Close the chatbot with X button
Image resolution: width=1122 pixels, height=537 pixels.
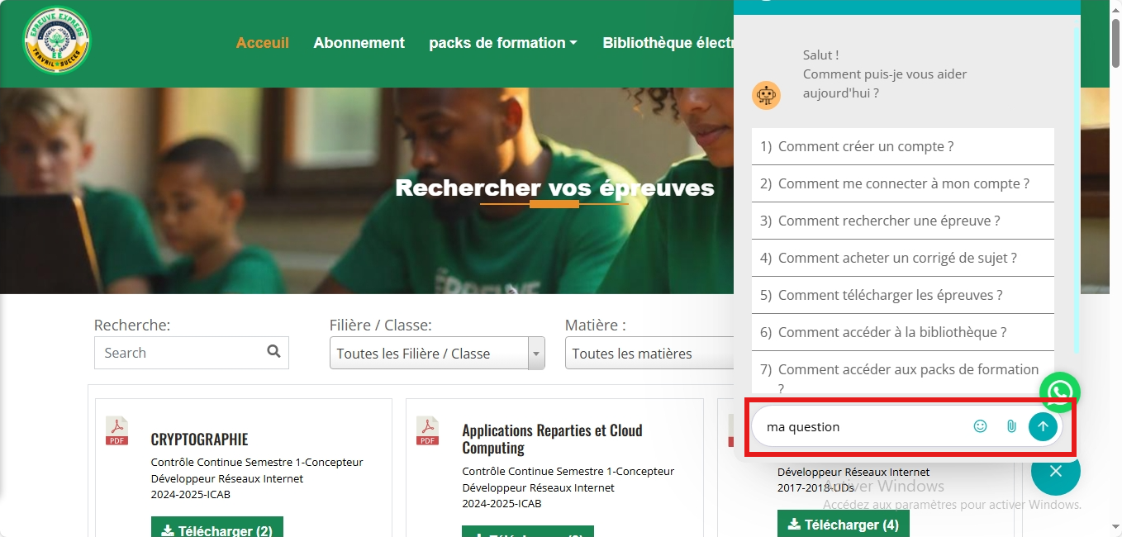point(1055,471)
